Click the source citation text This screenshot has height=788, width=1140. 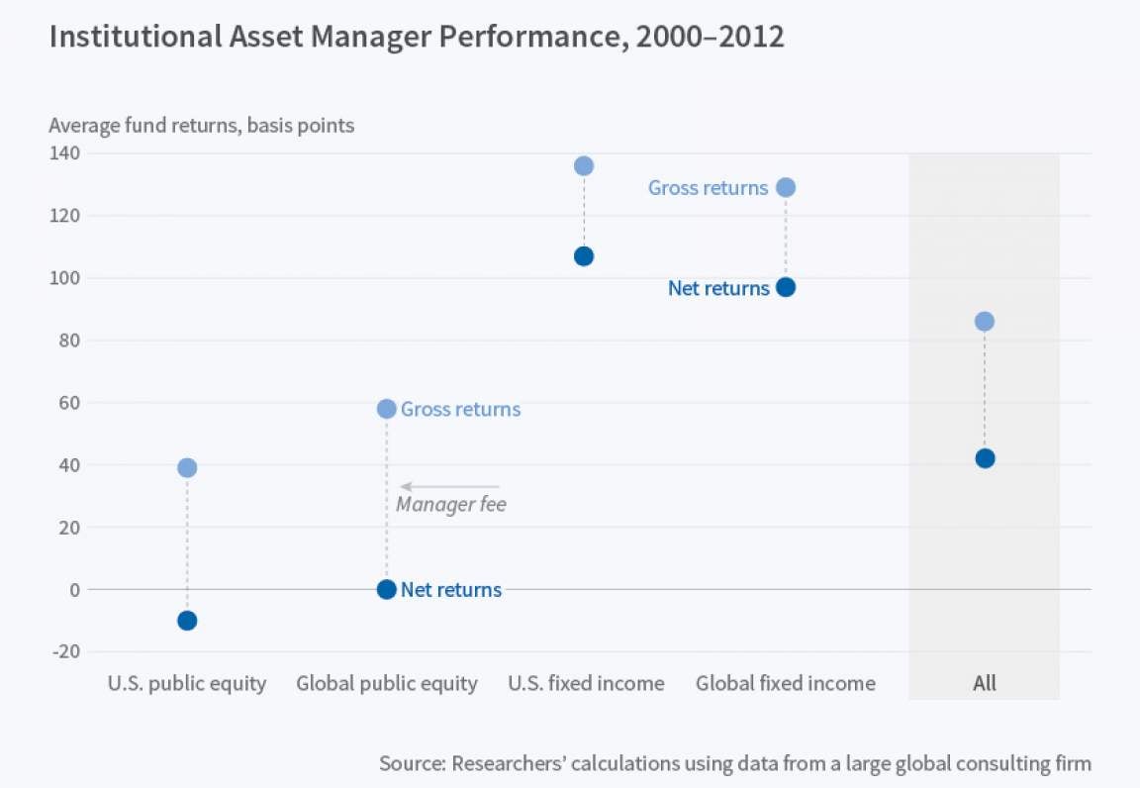(x=735, y=763)
